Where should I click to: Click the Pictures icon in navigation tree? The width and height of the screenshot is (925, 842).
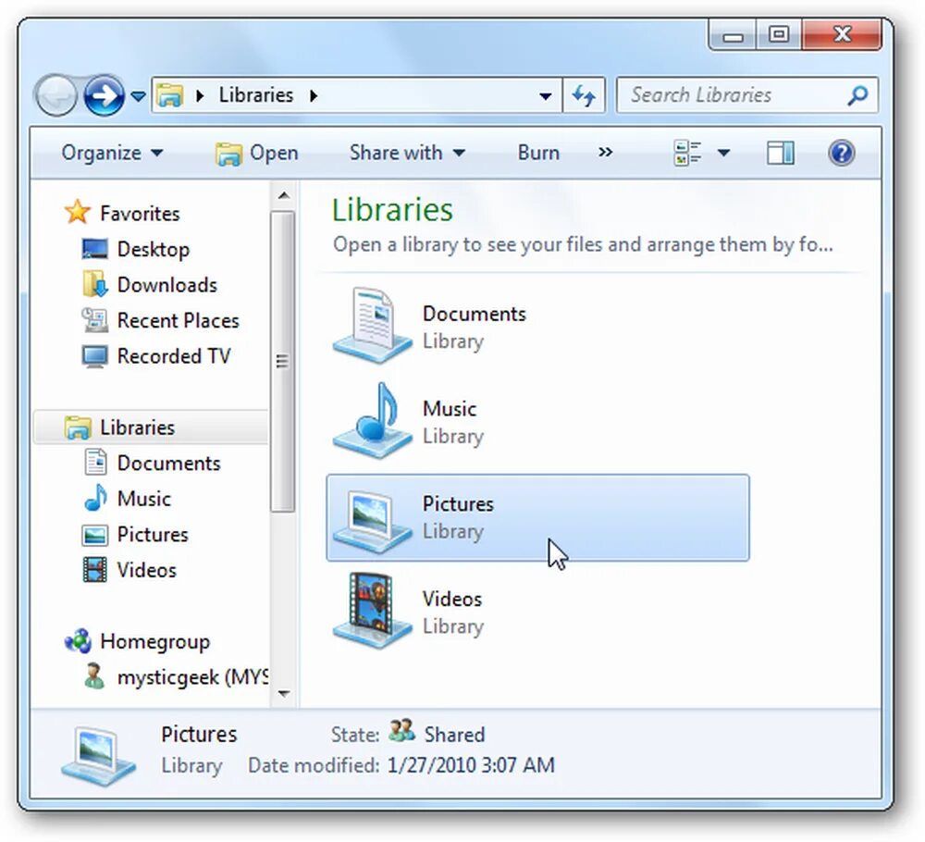pyautogui.click(x=94, y=535)
